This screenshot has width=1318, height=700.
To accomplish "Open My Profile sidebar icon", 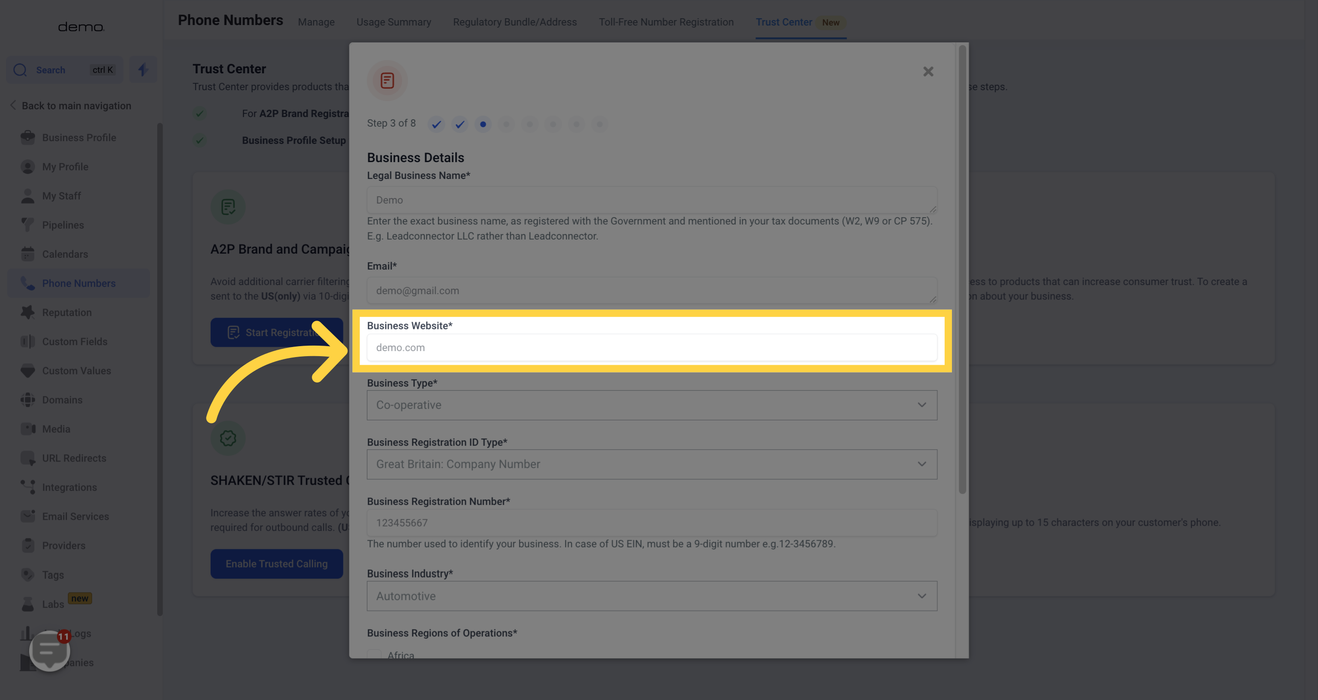I will (28, 167).
